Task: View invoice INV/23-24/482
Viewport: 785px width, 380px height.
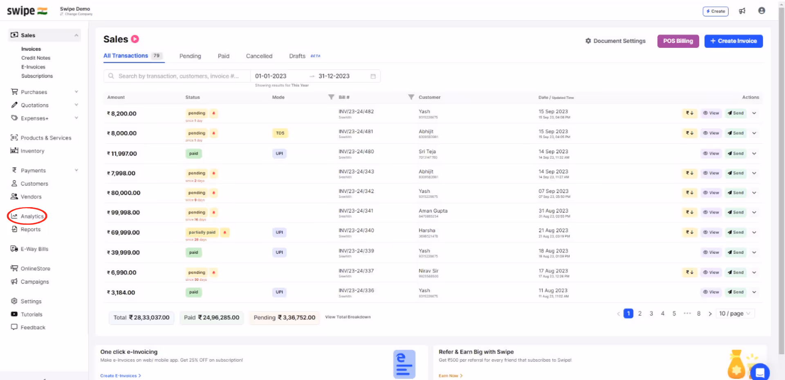Action: 711,113
